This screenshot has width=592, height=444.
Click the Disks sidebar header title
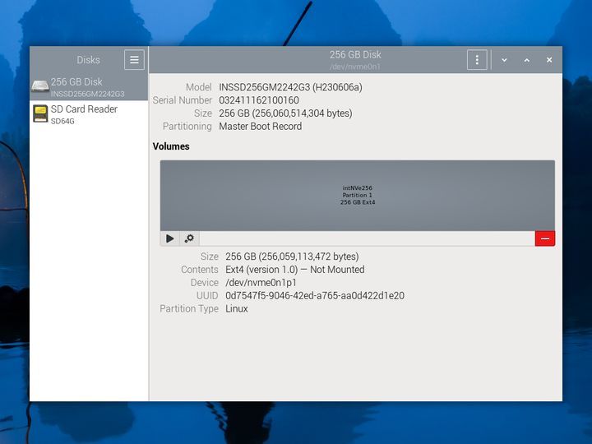pos(88,60)
